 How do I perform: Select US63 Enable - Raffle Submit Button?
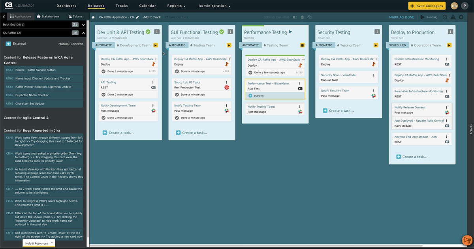(44, 70)
